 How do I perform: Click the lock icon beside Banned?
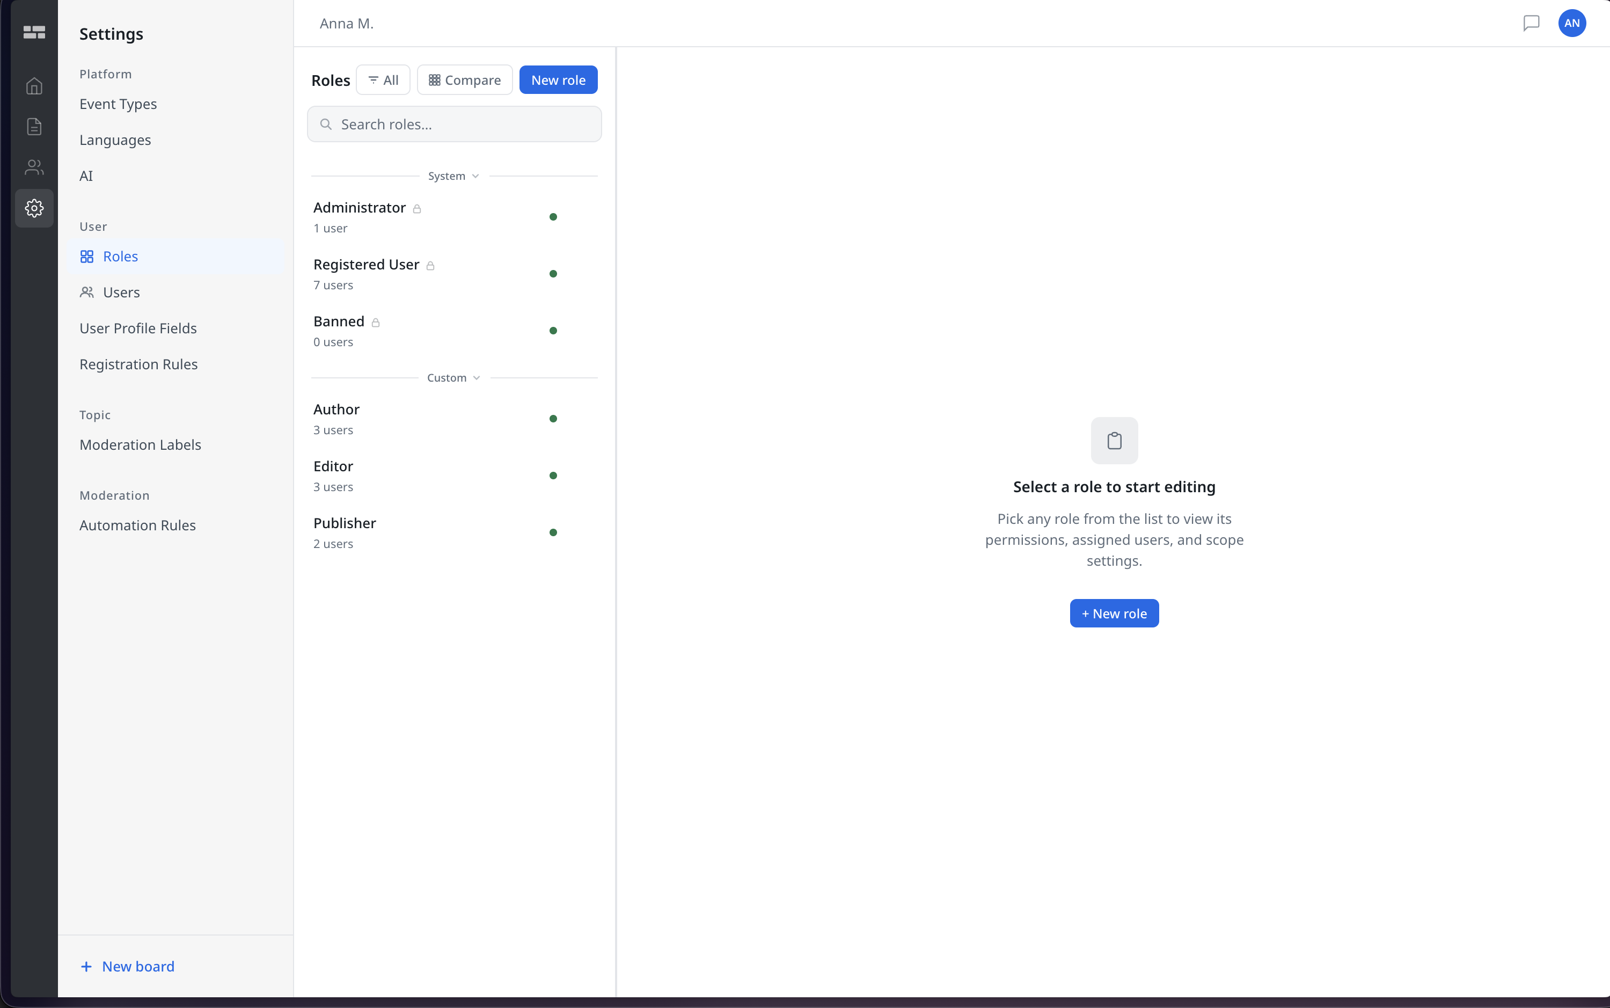(376, 323)
